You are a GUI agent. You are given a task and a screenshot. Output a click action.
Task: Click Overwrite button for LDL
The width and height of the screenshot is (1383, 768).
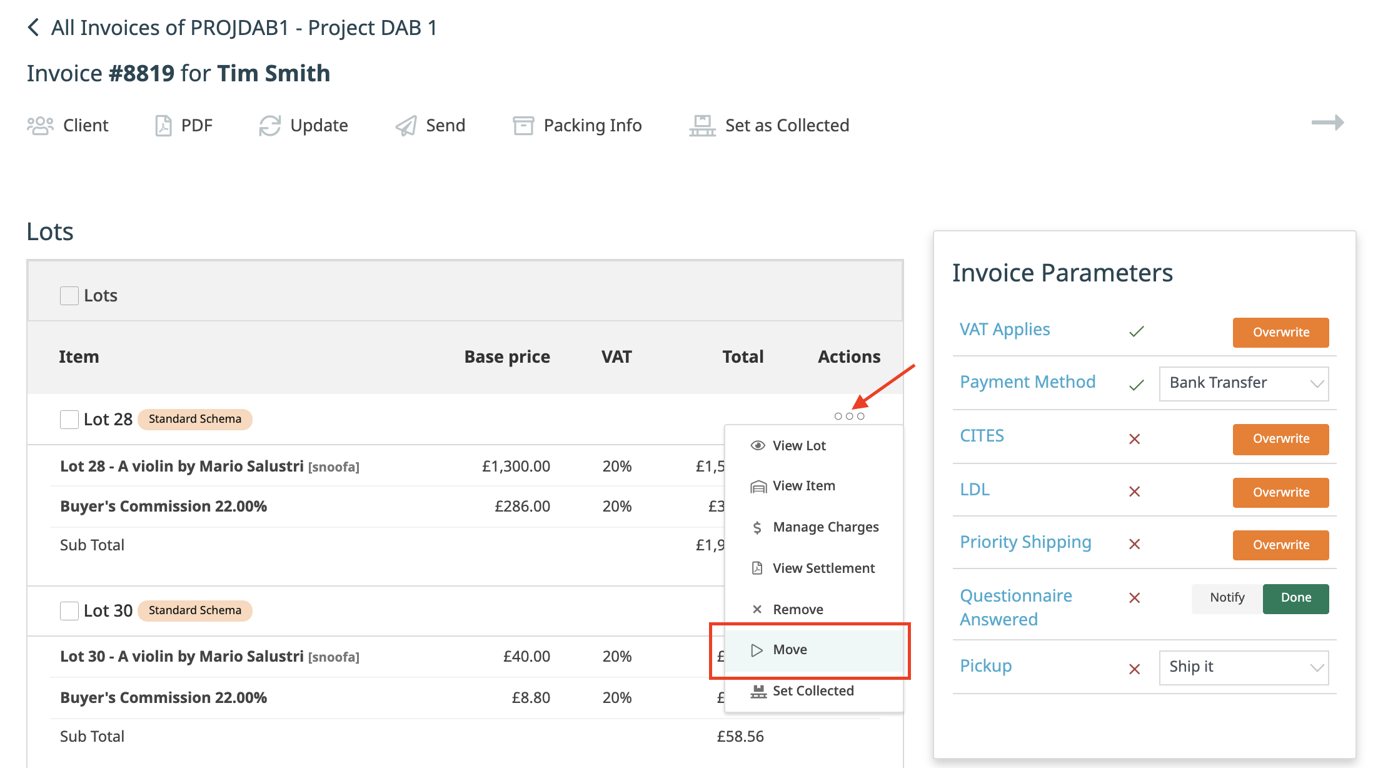coord(1280,492)
